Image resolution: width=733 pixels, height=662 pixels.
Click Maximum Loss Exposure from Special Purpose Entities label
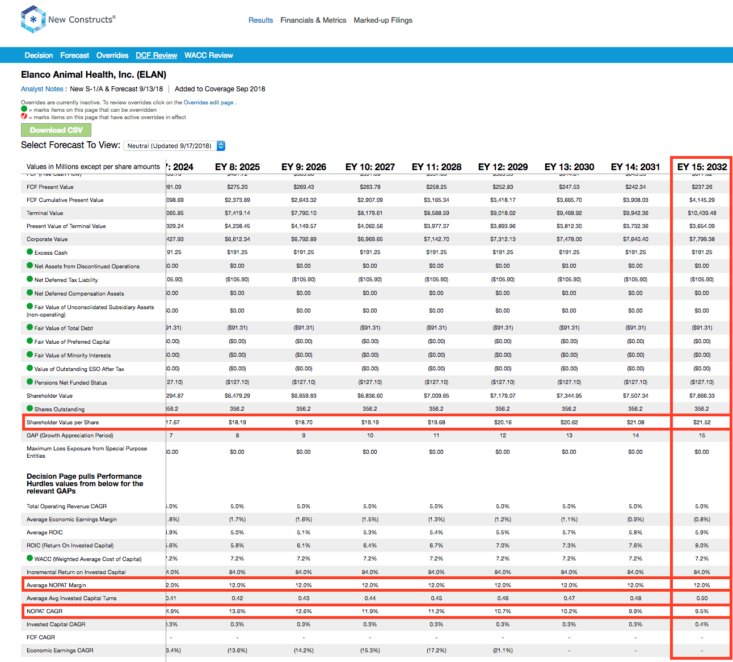[x=87, y=452]
